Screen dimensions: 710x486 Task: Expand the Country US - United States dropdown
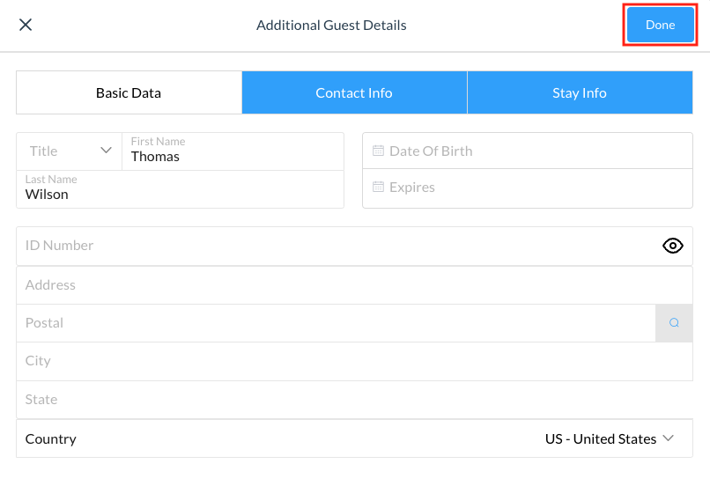610,438
